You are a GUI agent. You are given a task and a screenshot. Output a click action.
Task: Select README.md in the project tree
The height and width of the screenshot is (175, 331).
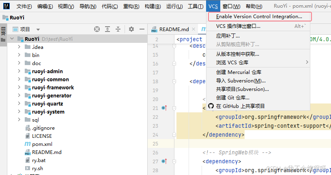click(47, 152)
